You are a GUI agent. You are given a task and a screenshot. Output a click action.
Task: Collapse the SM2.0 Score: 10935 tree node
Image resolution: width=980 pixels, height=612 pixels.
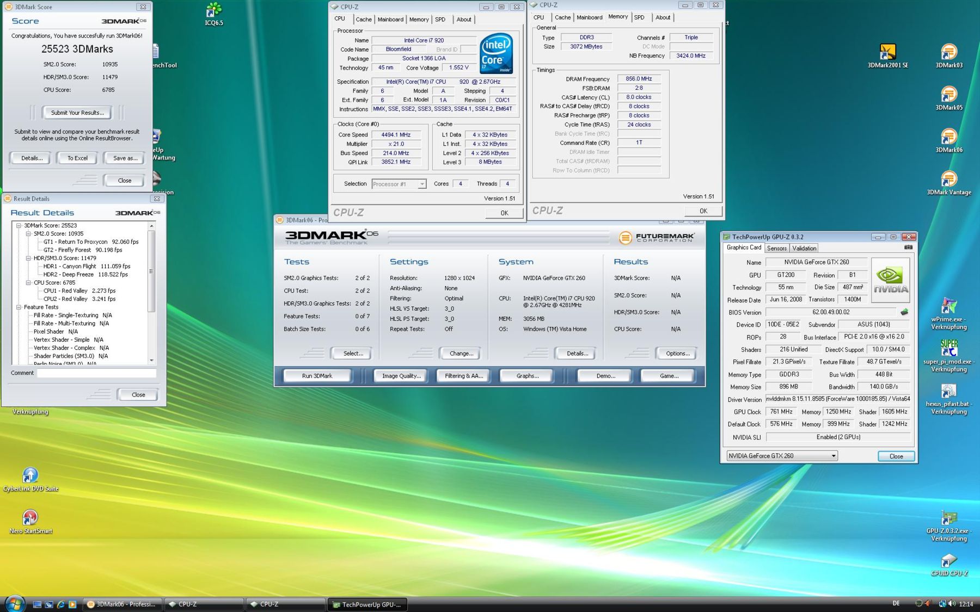(28, 233)
